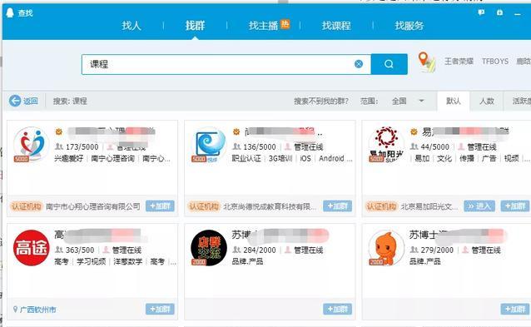Open the blue swirl group avatar

(x=209, y=144)
